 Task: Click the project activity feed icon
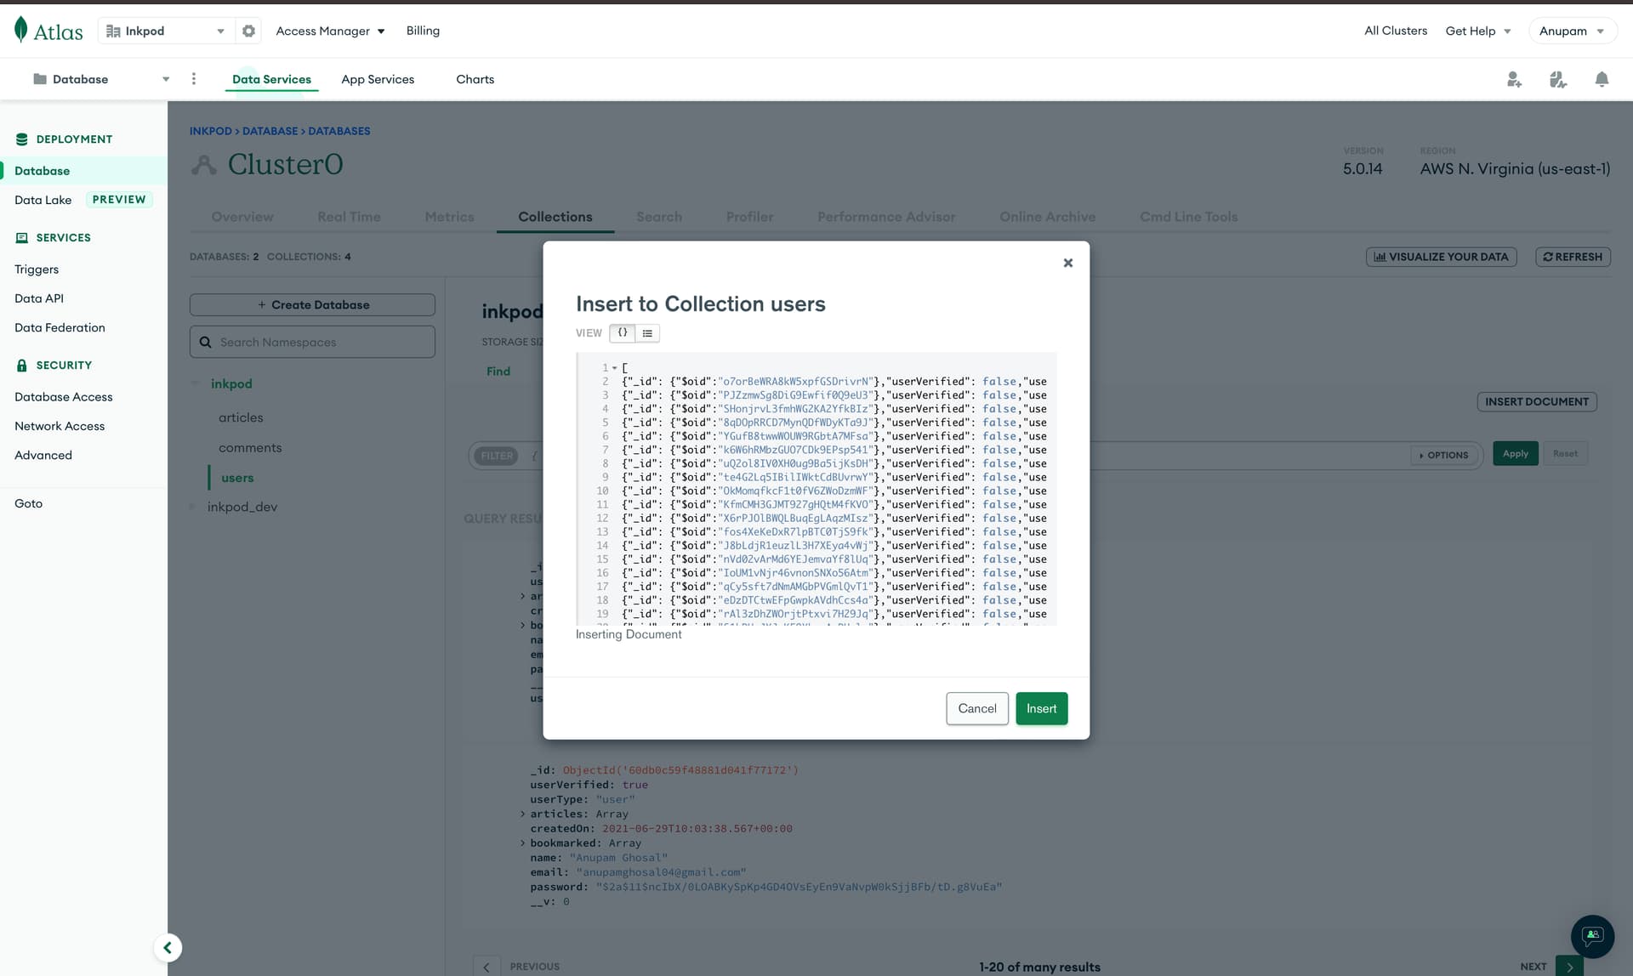[x=1557, y=79]
